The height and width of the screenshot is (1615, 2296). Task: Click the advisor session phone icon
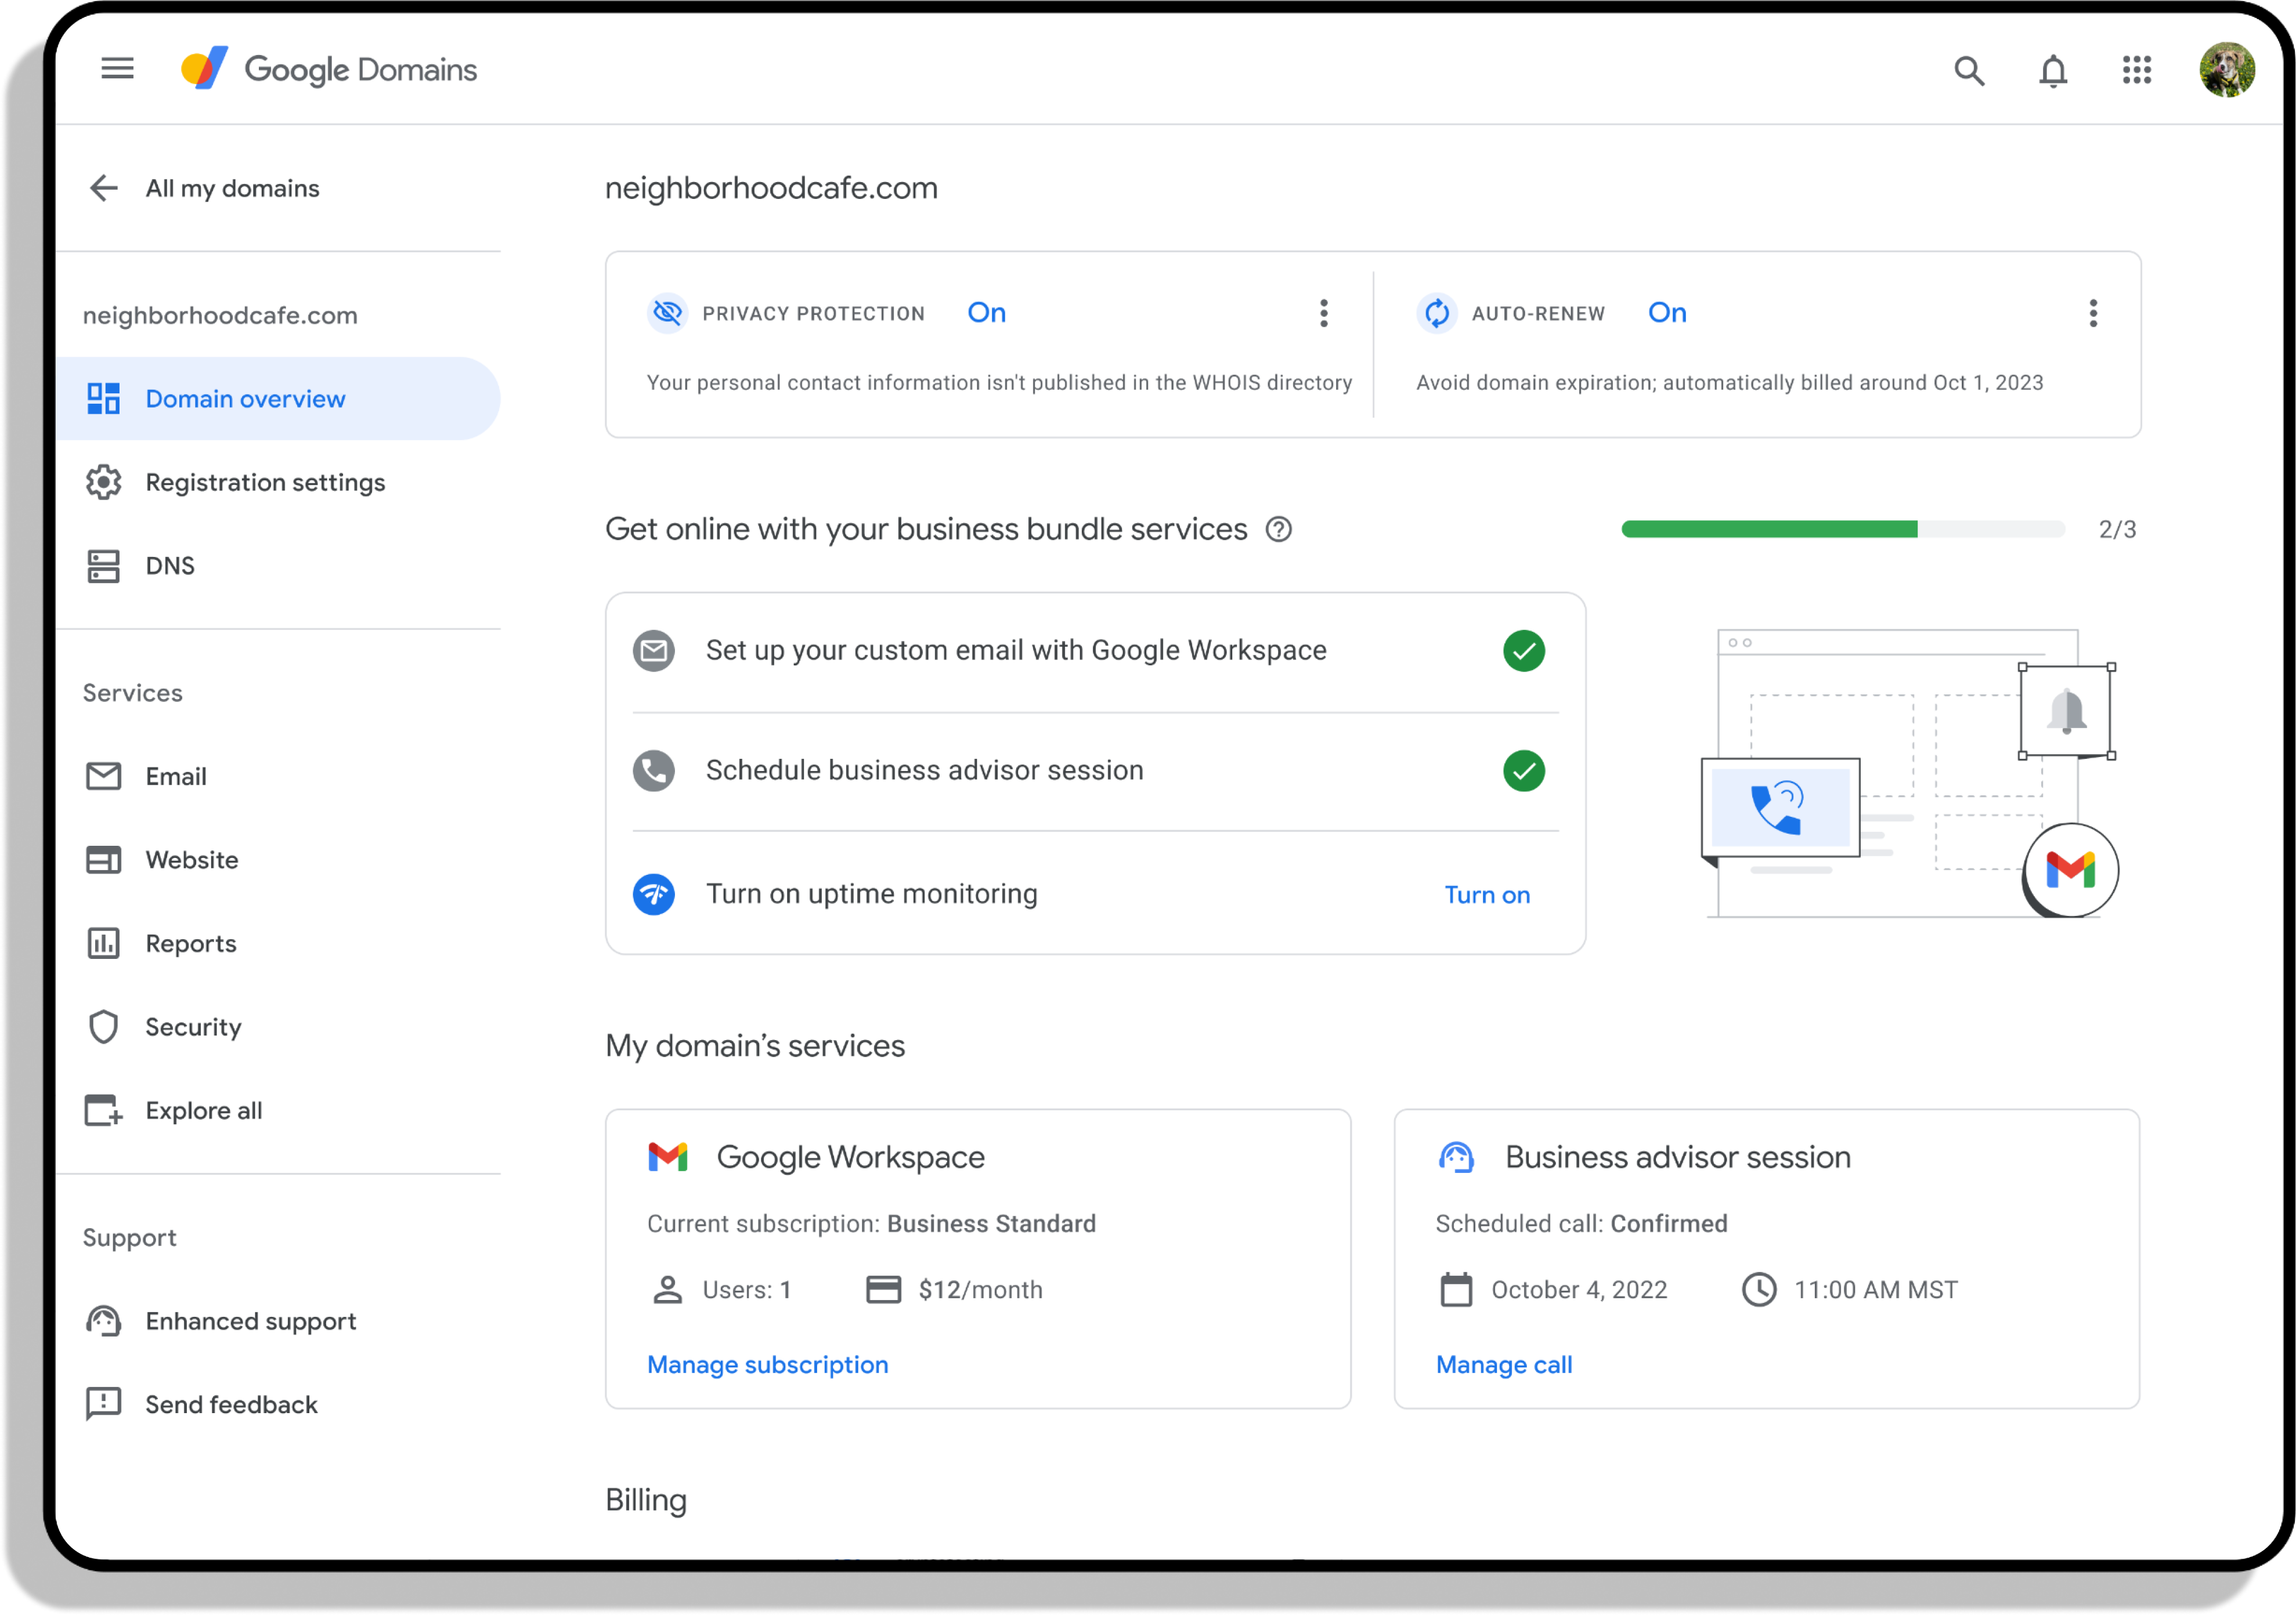click(x=654, y=770)
